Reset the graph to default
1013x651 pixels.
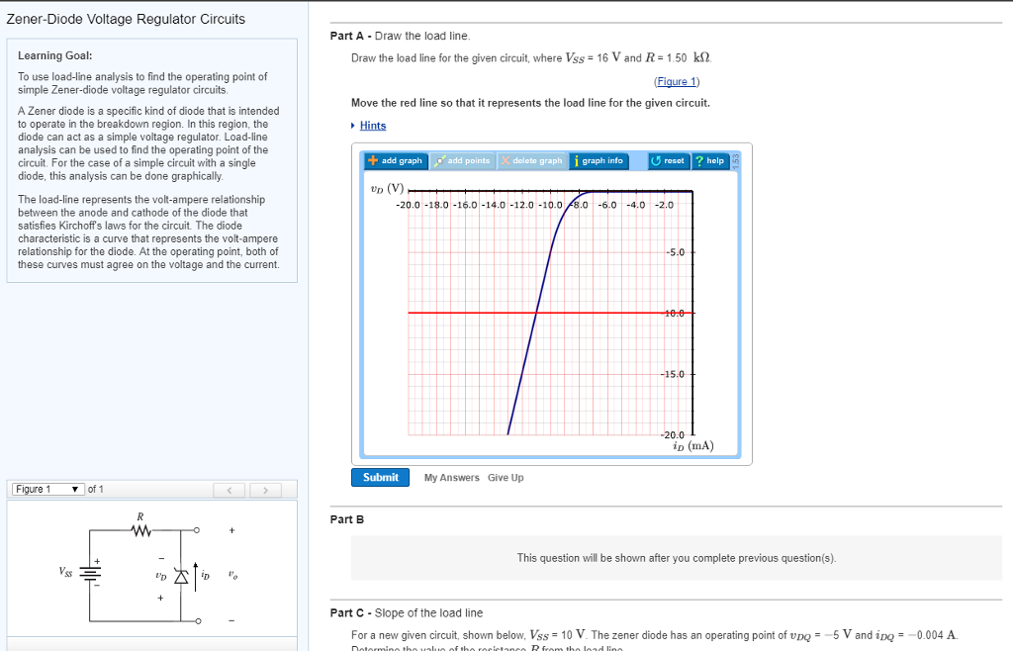coord(668,160)
